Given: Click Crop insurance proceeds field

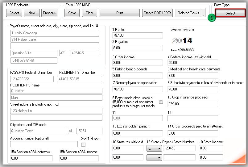Looking at the screenshot, I should [x=193, y=104].
